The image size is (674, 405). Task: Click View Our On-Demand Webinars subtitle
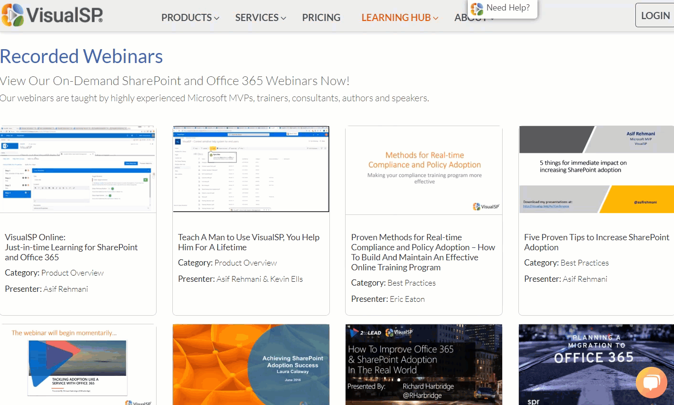point(175,81)
